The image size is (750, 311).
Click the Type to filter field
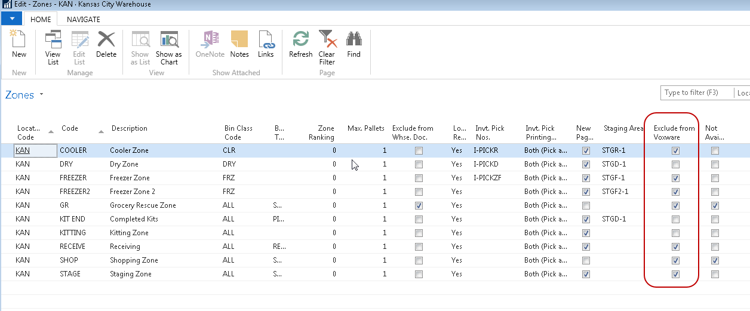tap(695, 93)
